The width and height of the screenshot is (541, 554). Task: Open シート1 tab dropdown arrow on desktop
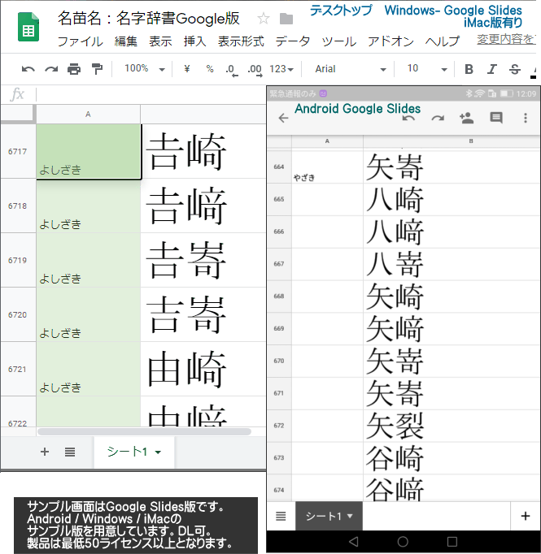158,452
